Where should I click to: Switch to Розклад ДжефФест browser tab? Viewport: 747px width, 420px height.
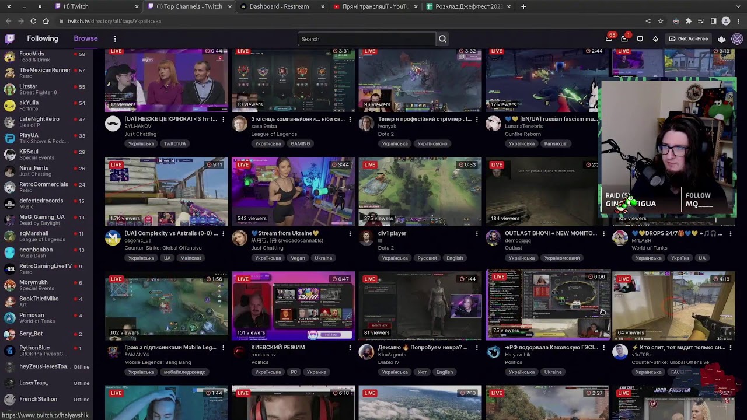coord(469,6)
